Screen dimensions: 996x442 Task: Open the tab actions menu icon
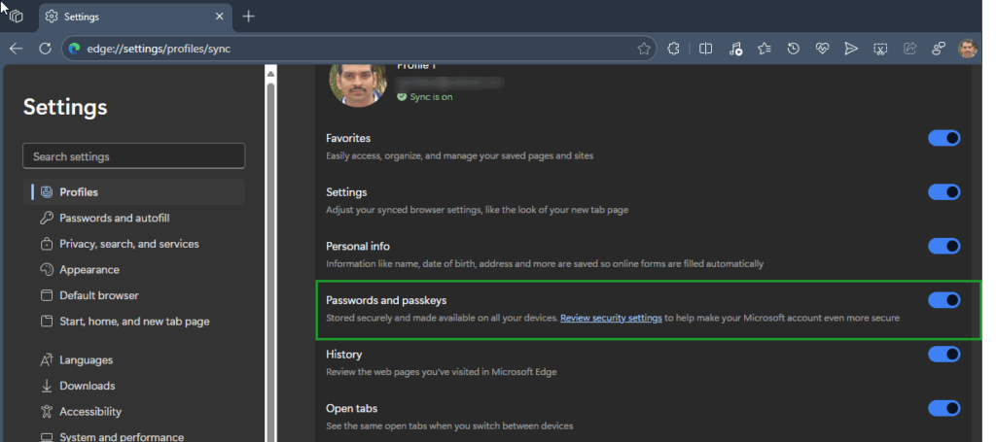click(x=17, y=17)
